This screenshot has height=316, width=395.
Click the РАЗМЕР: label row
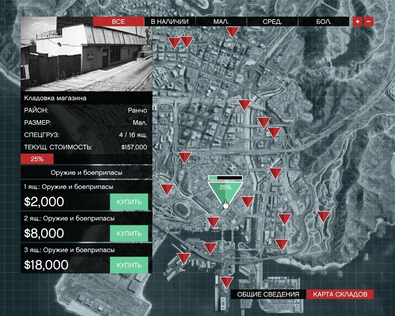point(86,123)
